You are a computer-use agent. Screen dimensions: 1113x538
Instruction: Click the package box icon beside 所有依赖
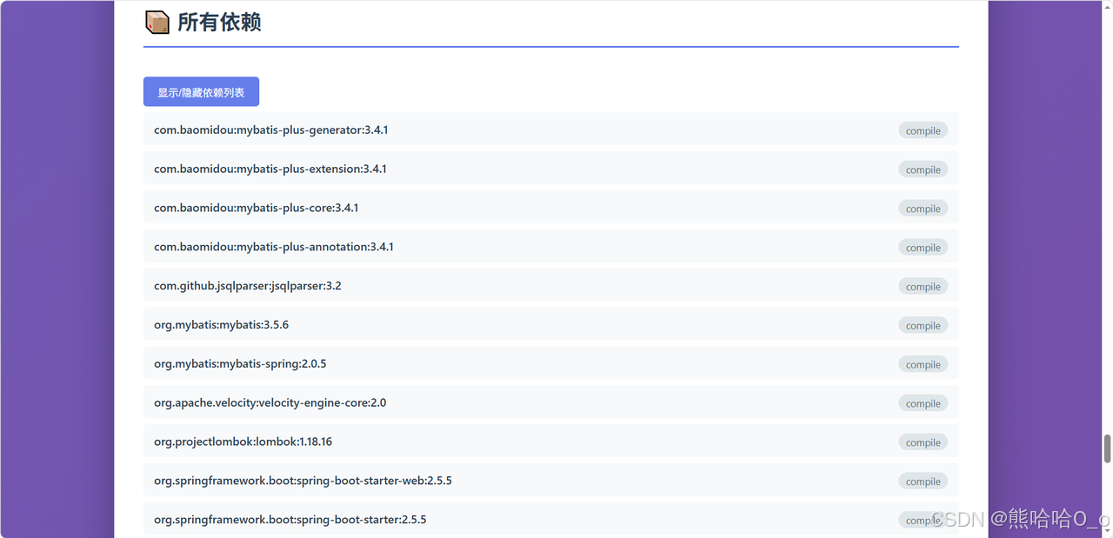click(x=157, y=23)
